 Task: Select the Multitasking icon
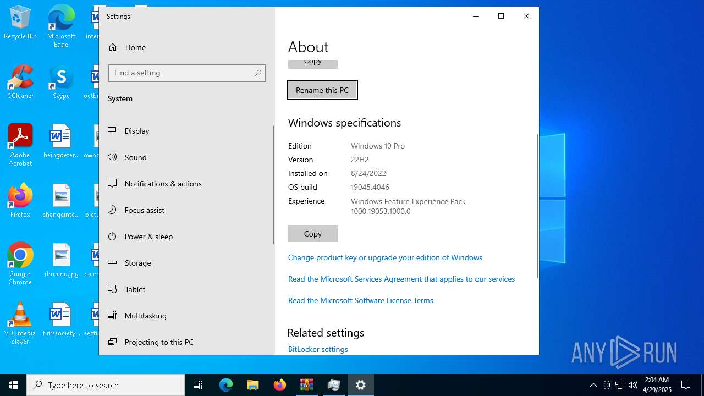coord(112,315)
